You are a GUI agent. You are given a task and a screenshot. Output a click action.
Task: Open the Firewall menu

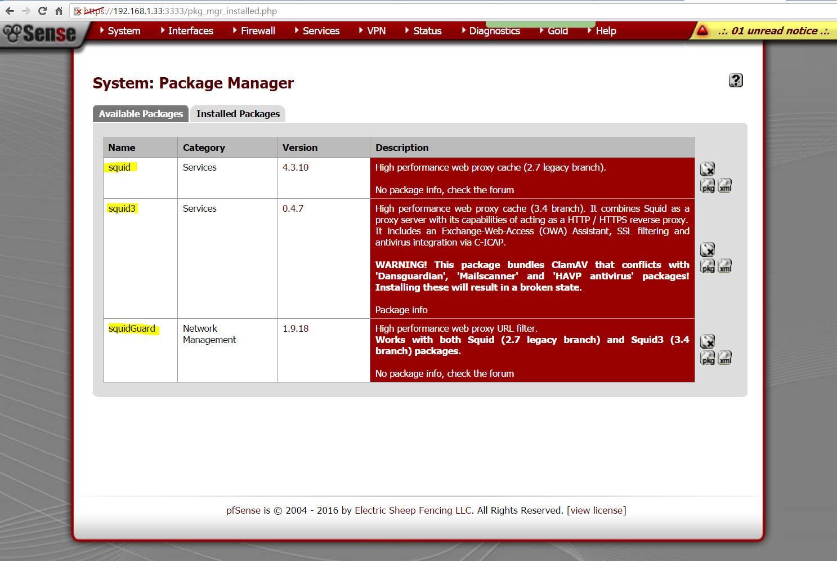[x=258, y=31]
